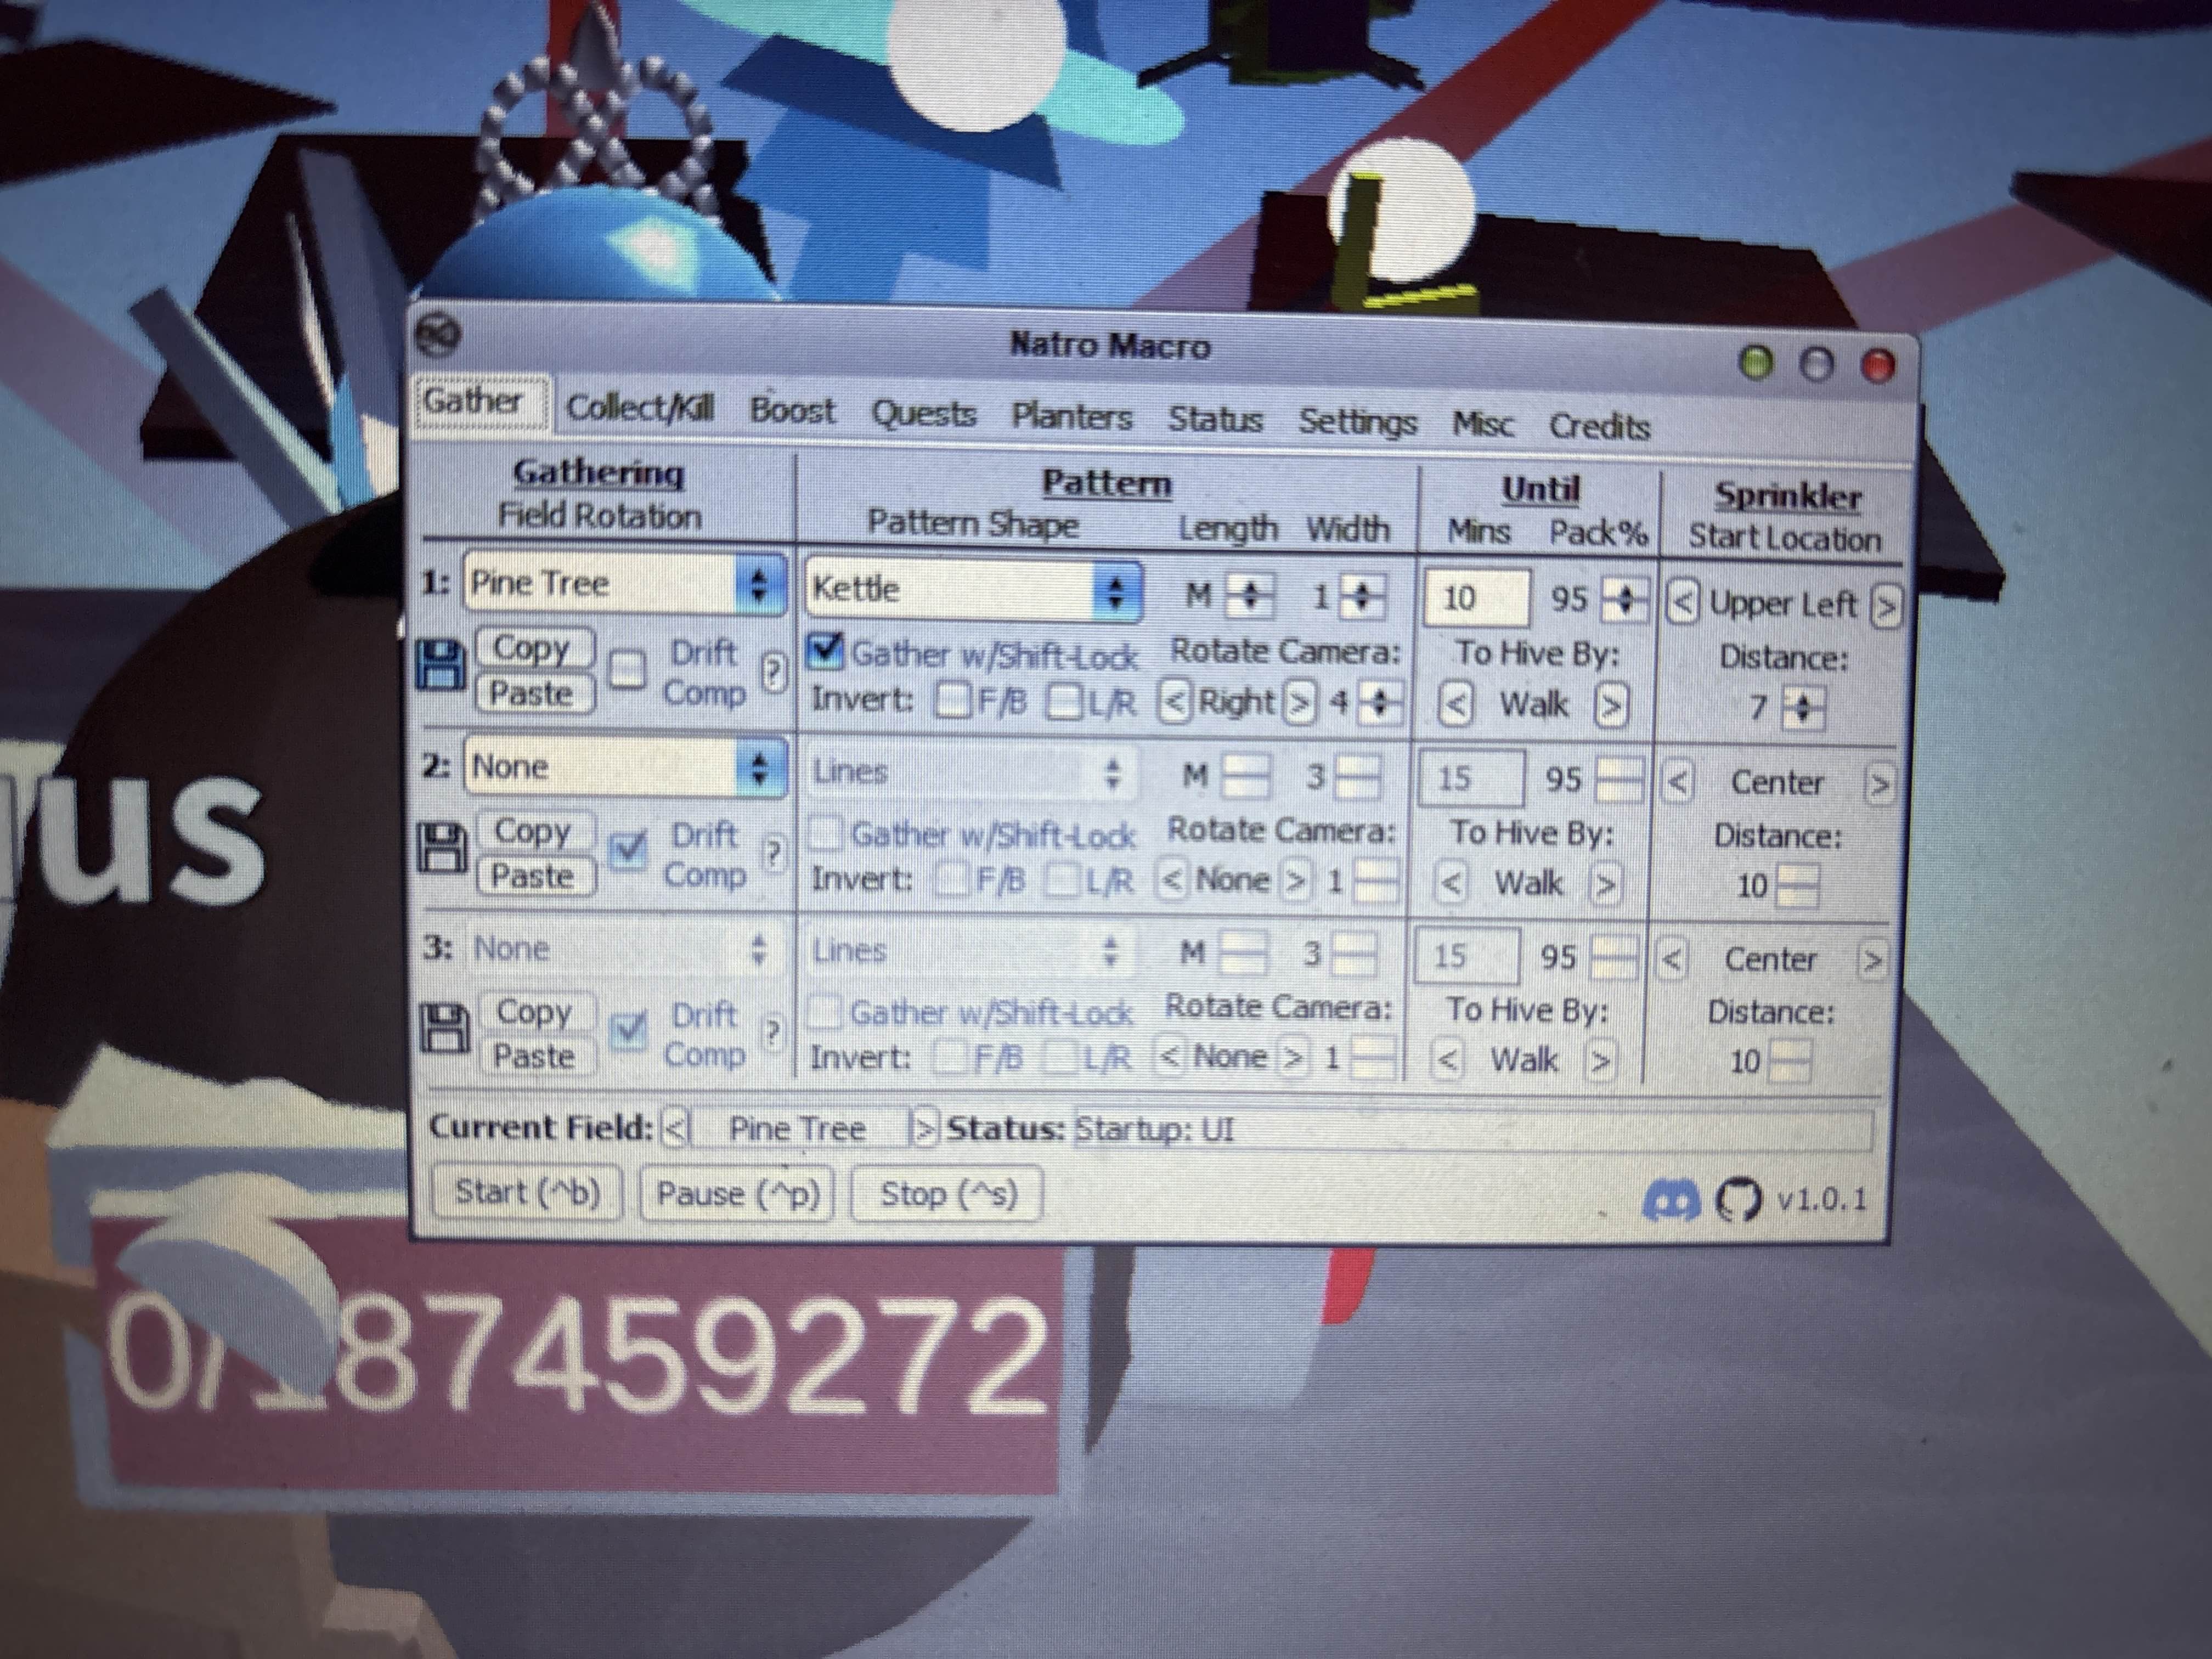Image resolution: width=2212 pixels, height=1659 pixels.
Task: Toggle Gather w/Shift-Lock checkbox for field 1
Action: click(825, 651)
